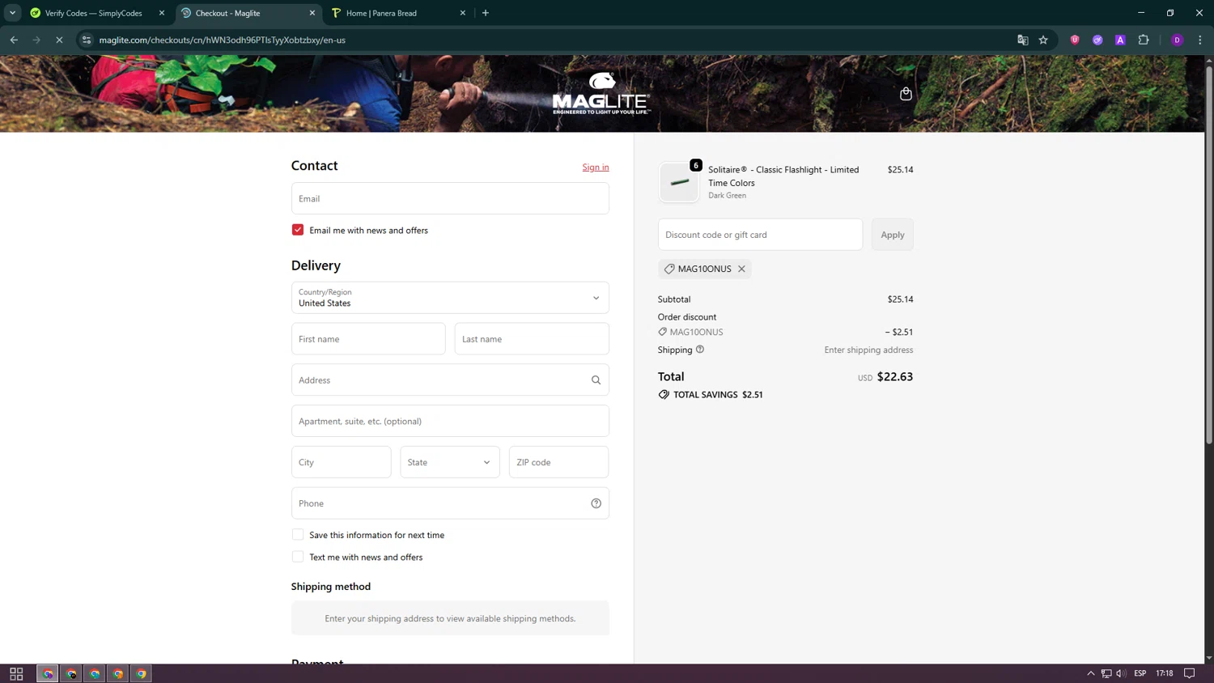Screen dimensions: 1214x683
Task: Click the First name field
Action: pos(368,339)
